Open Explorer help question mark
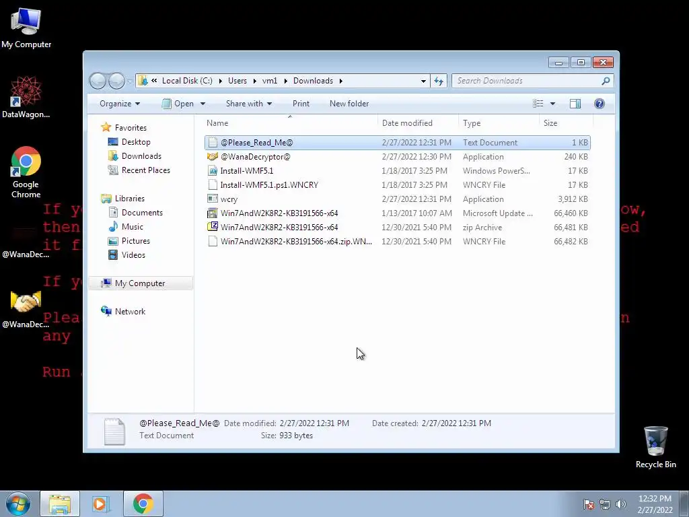The height and width of the screenshot is (517, 689). click(x=600, y=104)
